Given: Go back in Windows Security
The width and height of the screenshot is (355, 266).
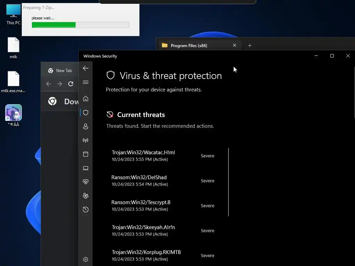Looking at the screenshot, I should coord(86,68).
